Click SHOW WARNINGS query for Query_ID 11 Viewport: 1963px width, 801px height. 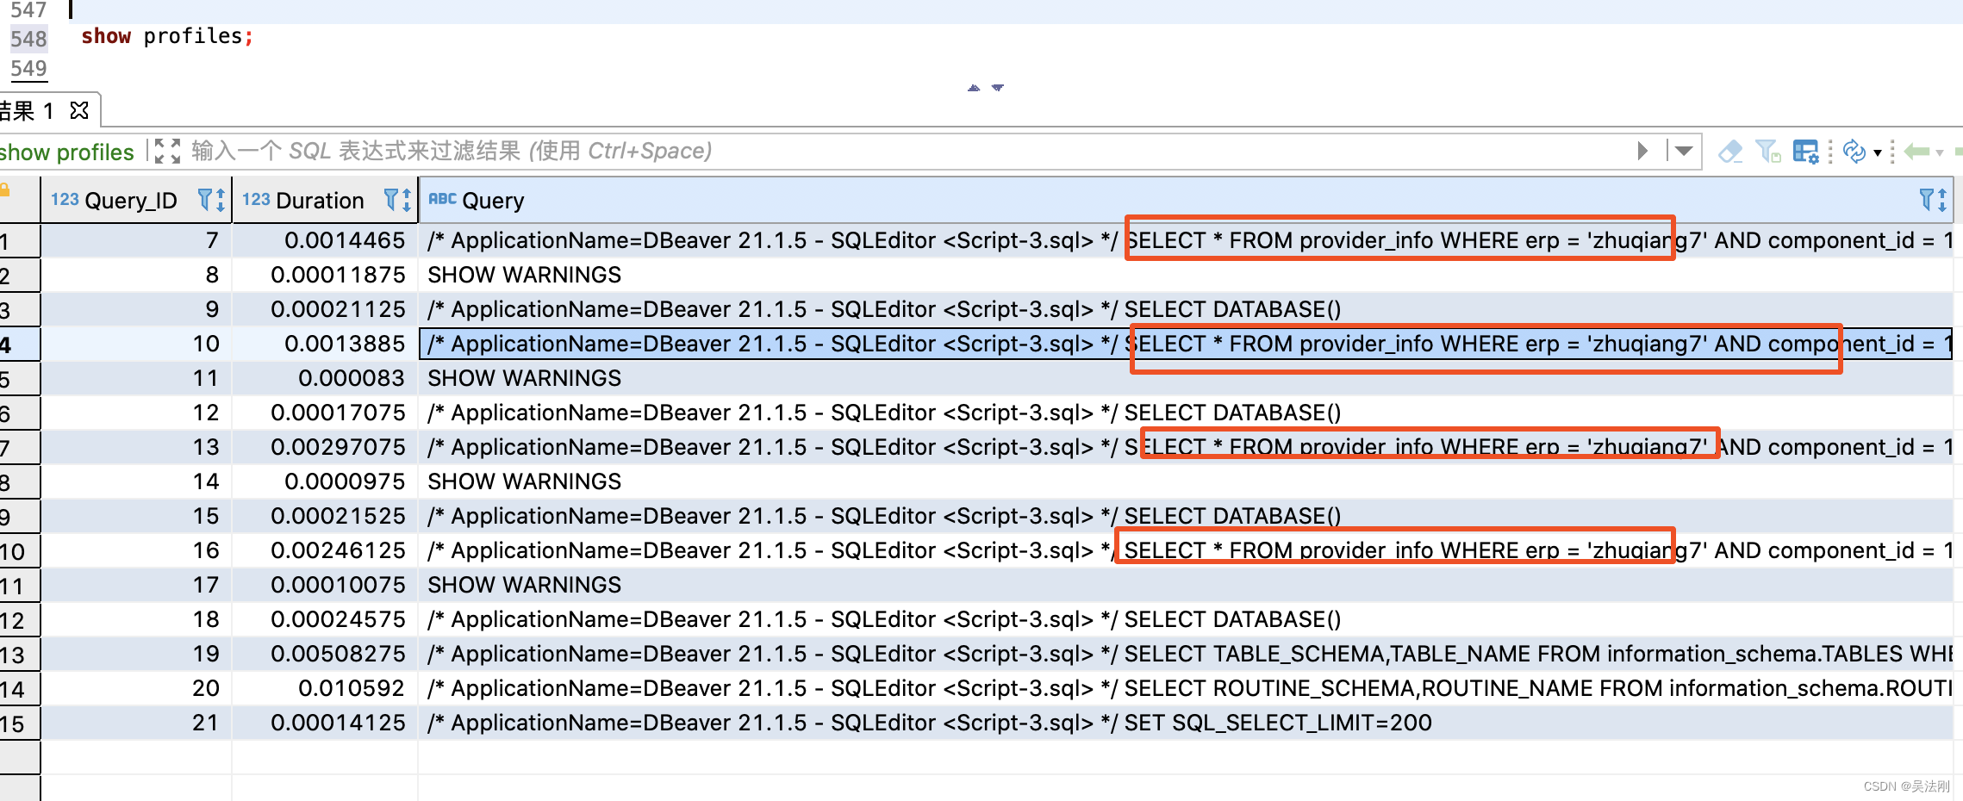[x=1186, y=378]
